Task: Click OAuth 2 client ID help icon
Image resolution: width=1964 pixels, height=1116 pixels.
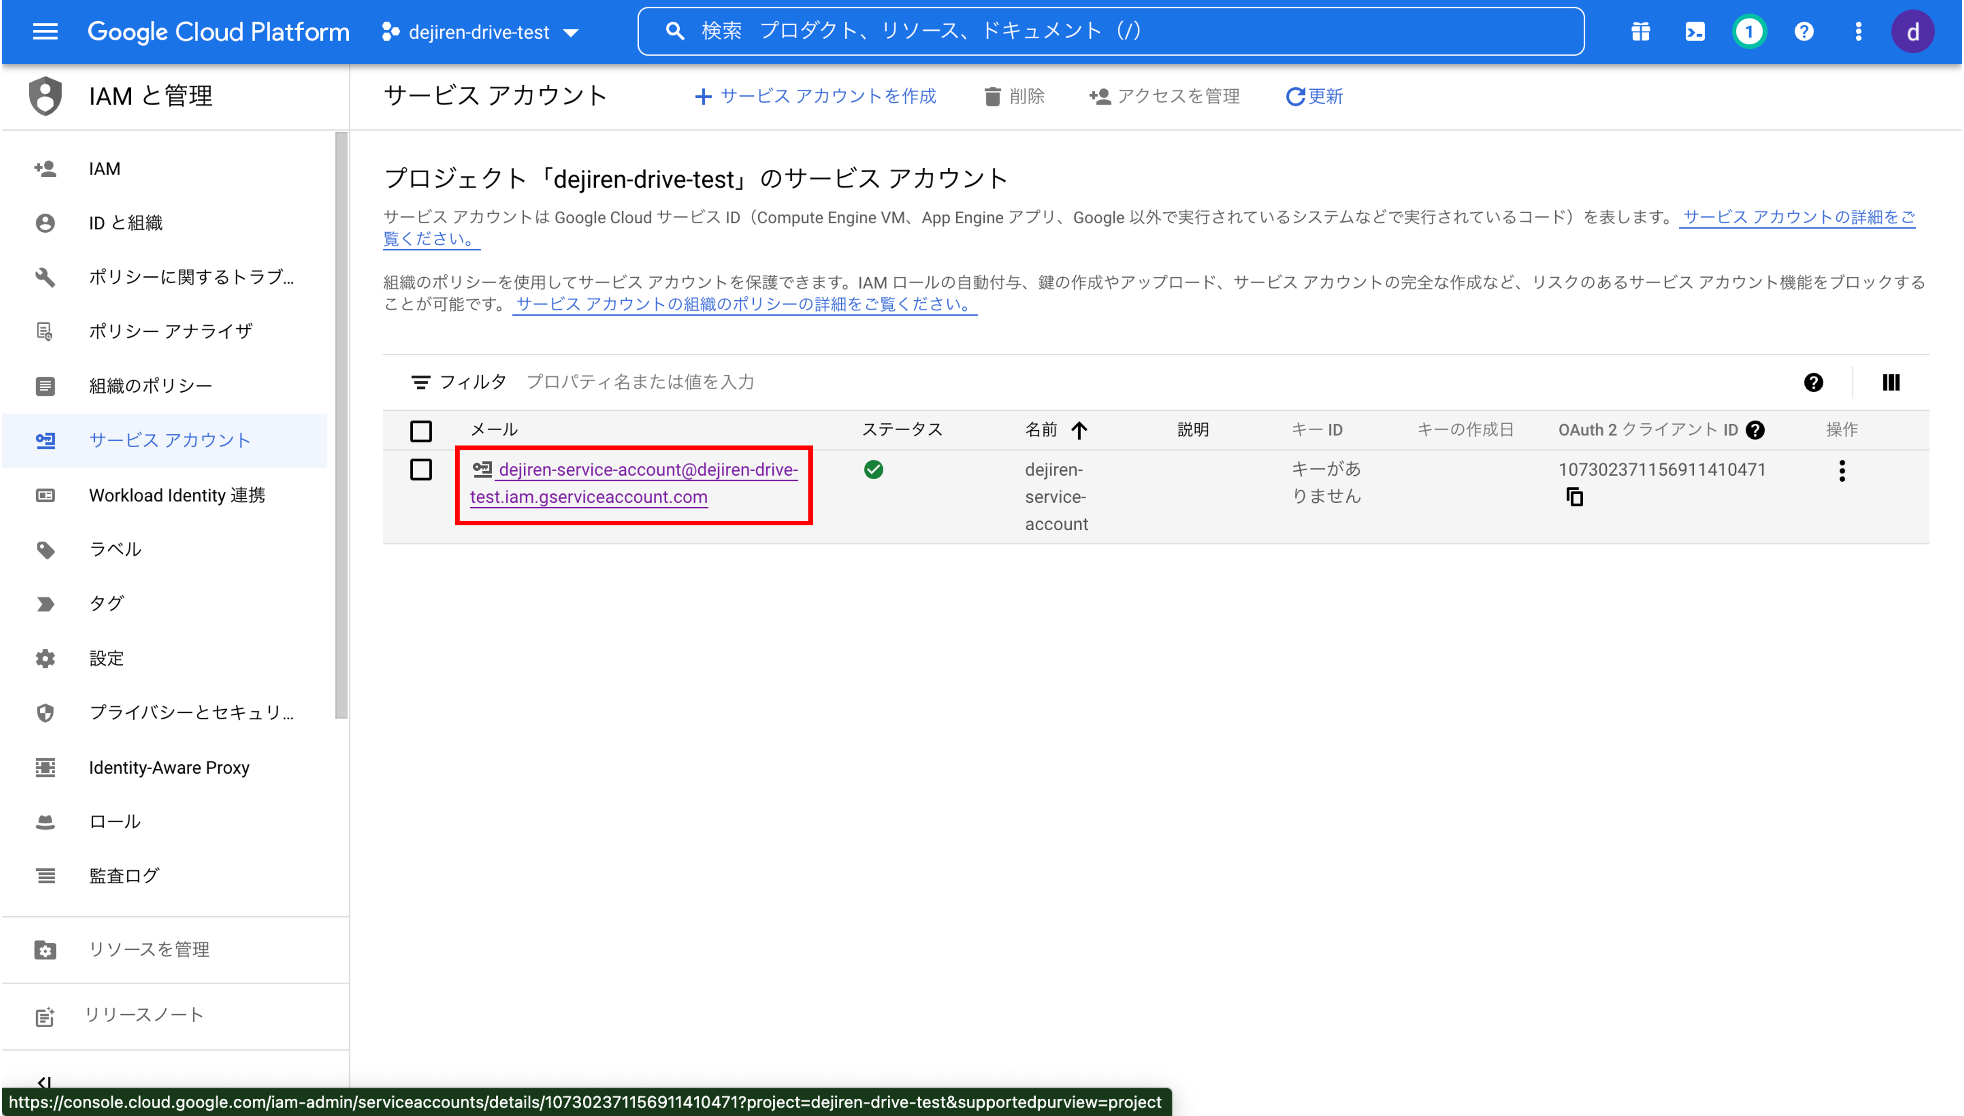Action: click(x=1755, y=430)
